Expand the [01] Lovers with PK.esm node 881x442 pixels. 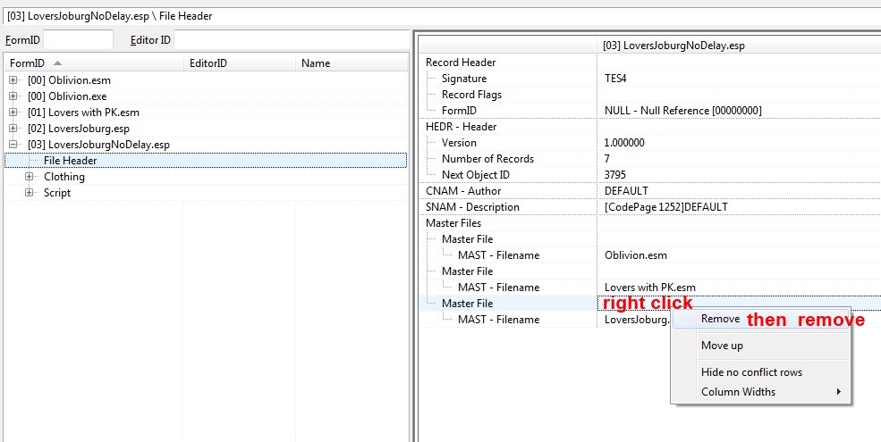(13, 113)
